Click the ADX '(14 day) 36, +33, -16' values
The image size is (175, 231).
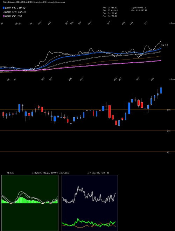[x=98, y=173]
